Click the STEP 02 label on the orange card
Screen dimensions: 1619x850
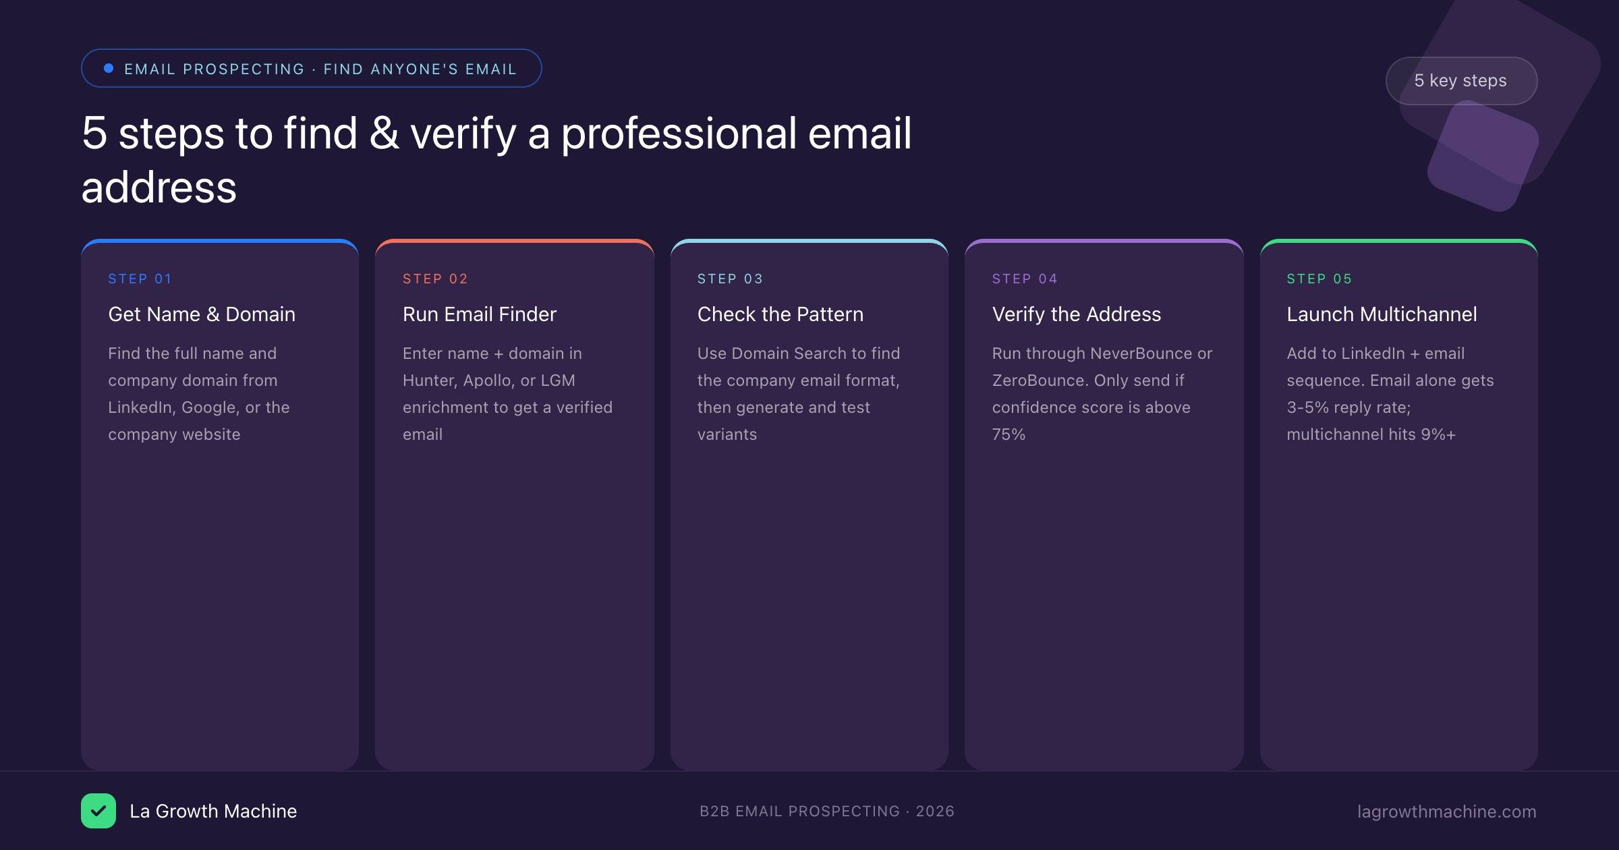pyautogui.click(x=434, y=278)
